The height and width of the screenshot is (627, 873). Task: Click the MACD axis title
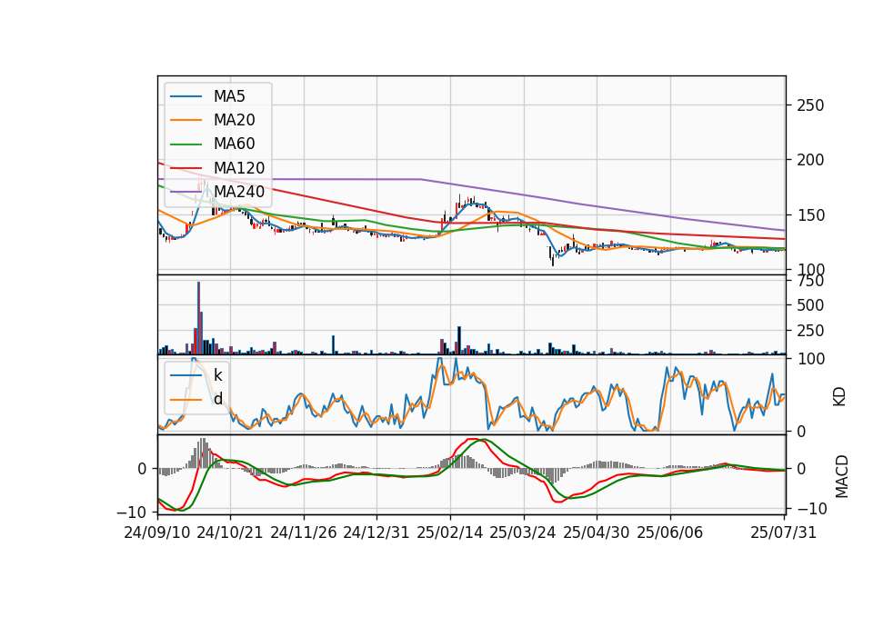point(842,477)
